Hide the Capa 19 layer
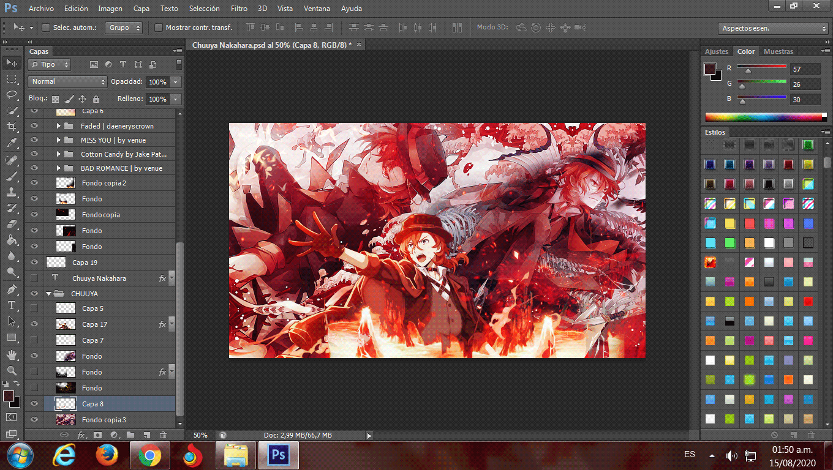Image resolution: width=833 pixels, height=470 pixels. point(34,263)
